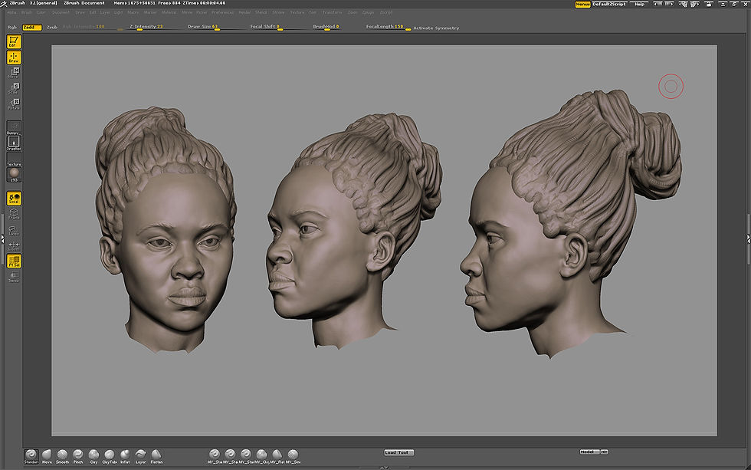This screenshot has height=470, width=751.
Task: Toggle Edit mode button
Action: coord(13,41)
